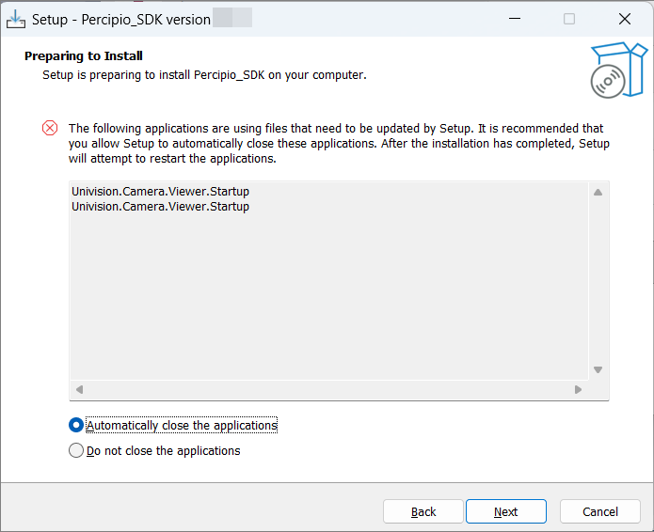The image size is (654, 532).
Task: Click the red error circle icon
Action: 50,128
